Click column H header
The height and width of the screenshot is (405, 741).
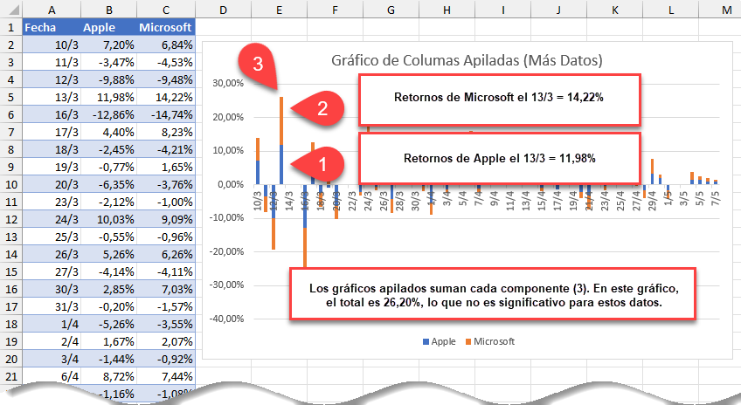tap(447, 10)
